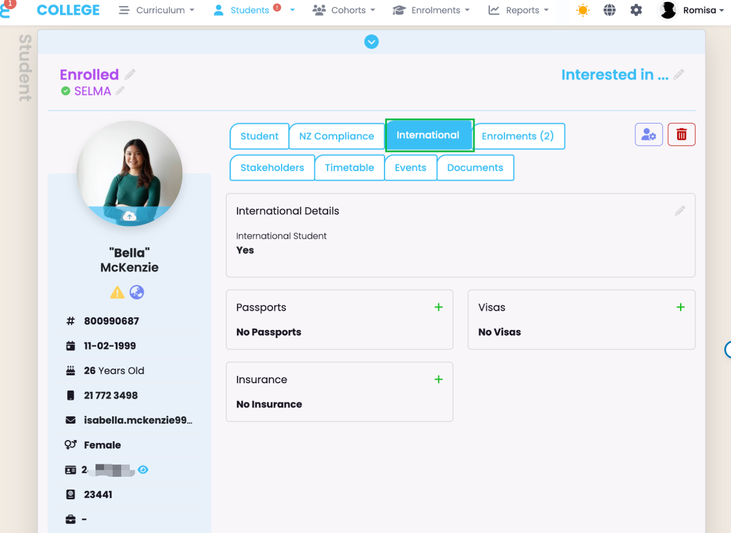Open the Romisa user account menu
This screenshot has height=533, width=731.
[x=690, y=10]
